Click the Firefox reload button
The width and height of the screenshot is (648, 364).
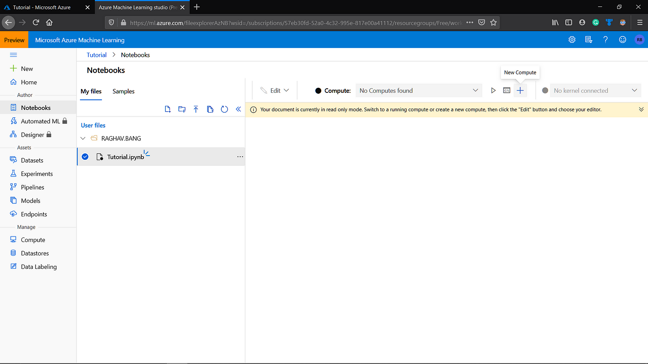tap(36, 22)
